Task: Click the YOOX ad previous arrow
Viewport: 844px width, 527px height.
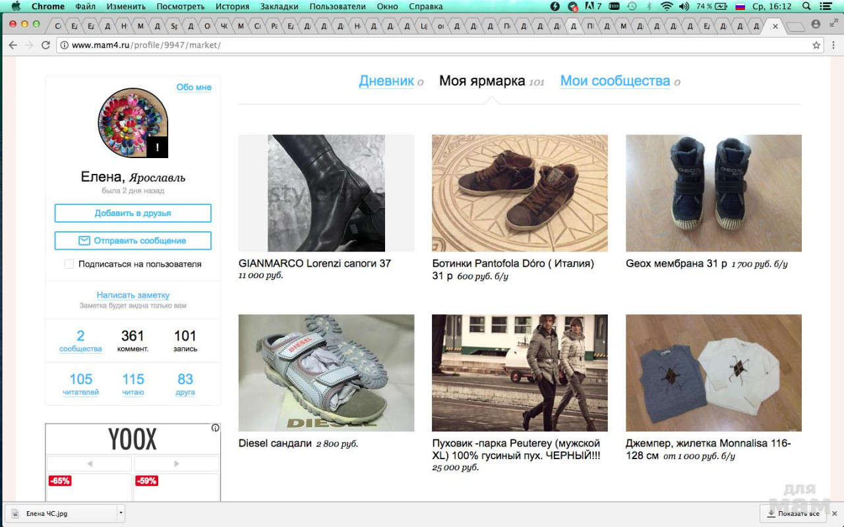Action: click(89, 464)
